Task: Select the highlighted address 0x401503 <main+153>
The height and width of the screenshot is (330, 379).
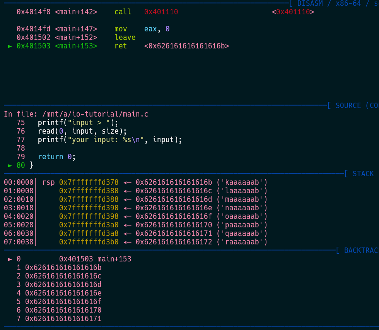Action: [x=57, y=46]
